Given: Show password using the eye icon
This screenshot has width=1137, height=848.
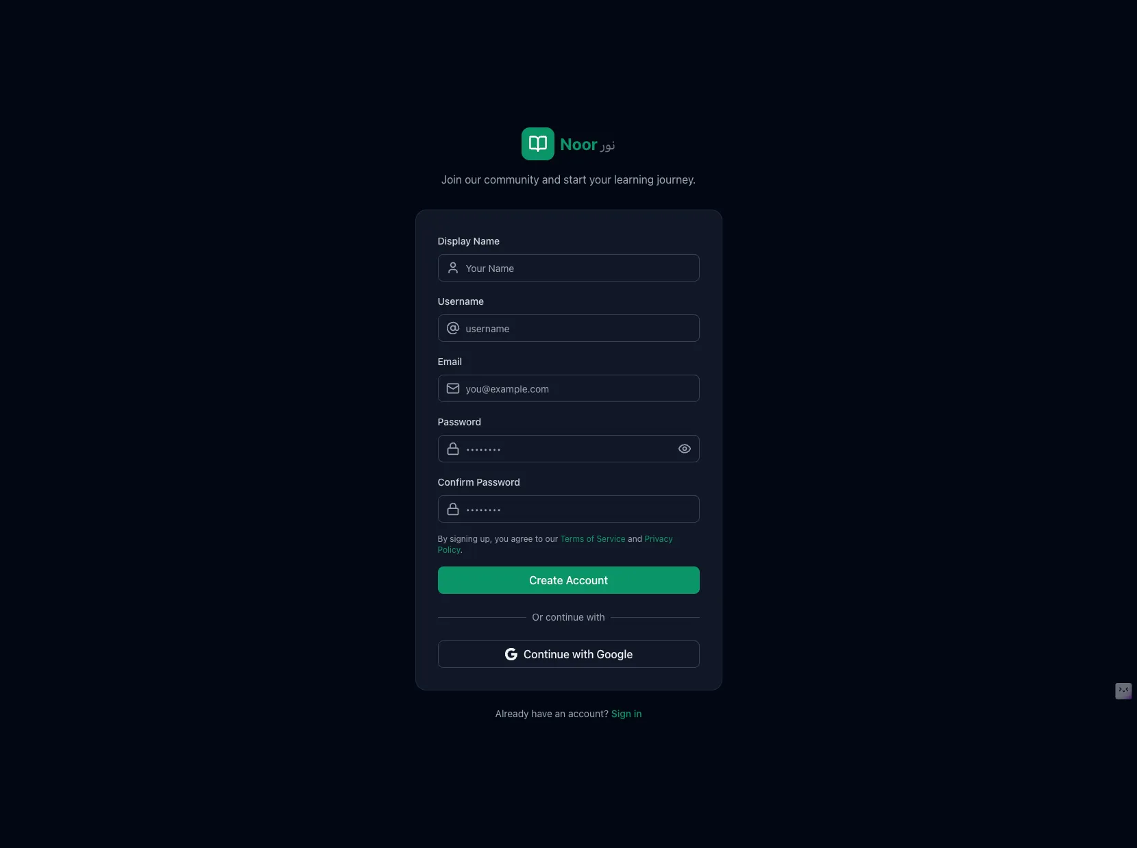Looking at the screenshot, I should (x=685, y=449).
